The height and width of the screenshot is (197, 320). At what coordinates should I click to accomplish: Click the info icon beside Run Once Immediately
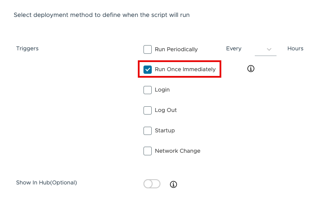(x=250, y=69)
